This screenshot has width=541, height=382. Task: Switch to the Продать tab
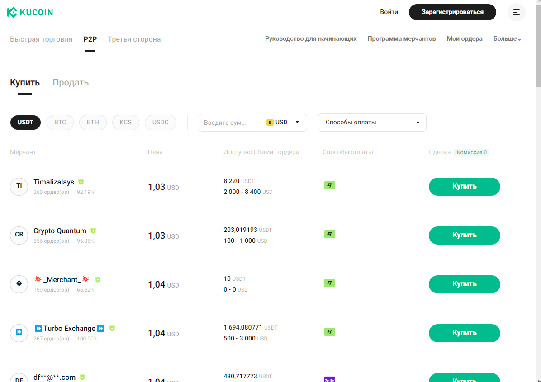71,83
